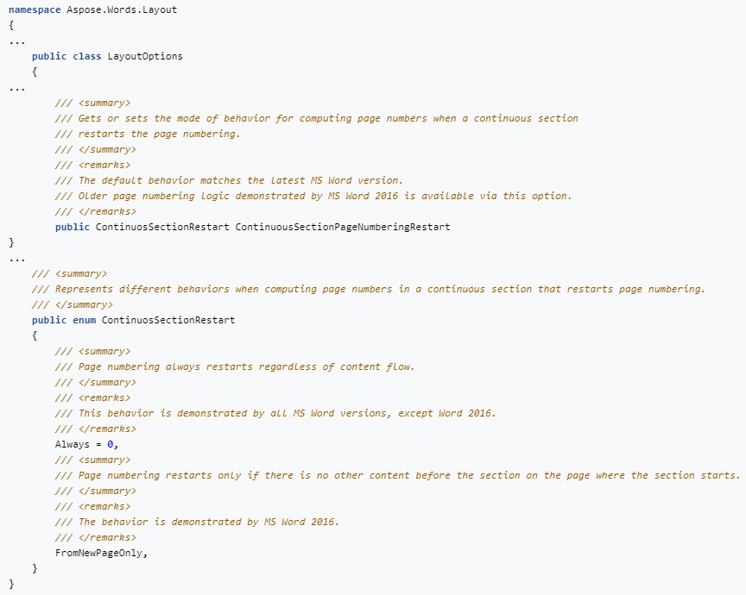Click the 'Represents different behaviors' comment line
This screenshot has height=595, width=746.
tap(368, 289)
